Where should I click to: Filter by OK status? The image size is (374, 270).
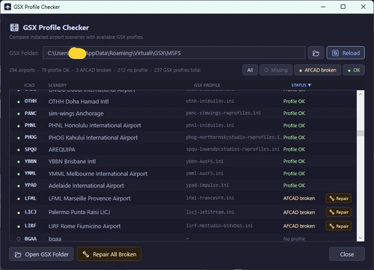coord(354,70)
